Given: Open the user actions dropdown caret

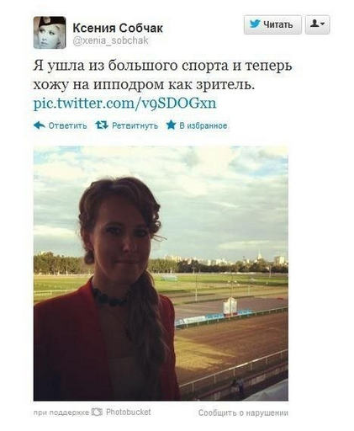Looking at the screenshot, I should pyautogui.click(x=323, y=24).
